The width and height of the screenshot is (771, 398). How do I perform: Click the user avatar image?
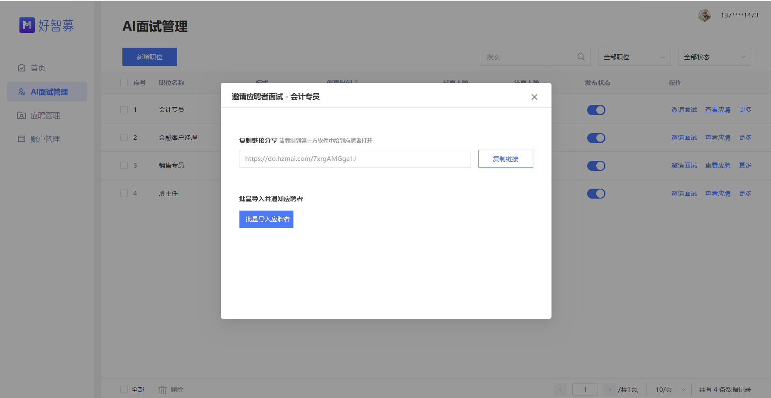pyautogui.click(x=704, y=15)
